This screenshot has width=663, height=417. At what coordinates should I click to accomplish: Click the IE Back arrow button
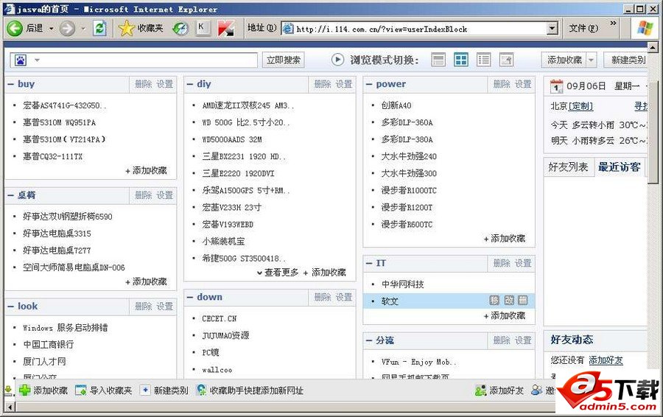tap(15, 28)
